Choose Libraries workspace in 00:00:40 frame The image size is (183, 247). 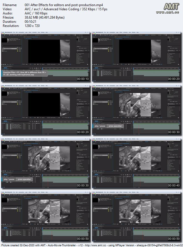[160, 142]
